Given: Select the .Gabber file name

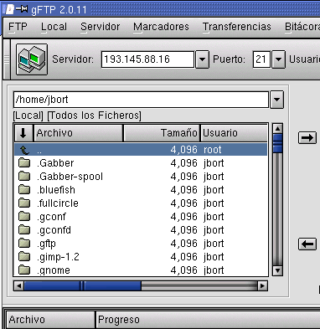Looking at the screenshot, I should coord(55,163).
